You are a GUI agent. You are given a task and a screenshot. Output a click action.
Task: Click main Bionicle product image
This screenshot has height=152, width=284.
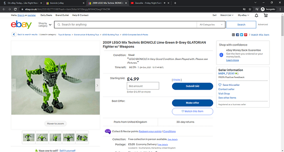point(56,85)
